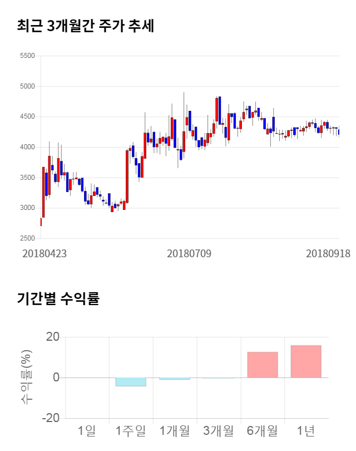356x451 pixels.
Task: Click the last blue candlestick at chart end
Action: coord(339,132)
